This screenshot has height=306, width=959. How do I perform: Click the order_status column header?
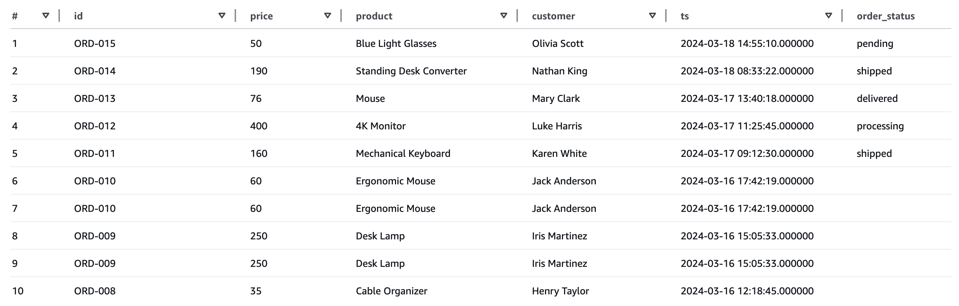tap(885, 16)
